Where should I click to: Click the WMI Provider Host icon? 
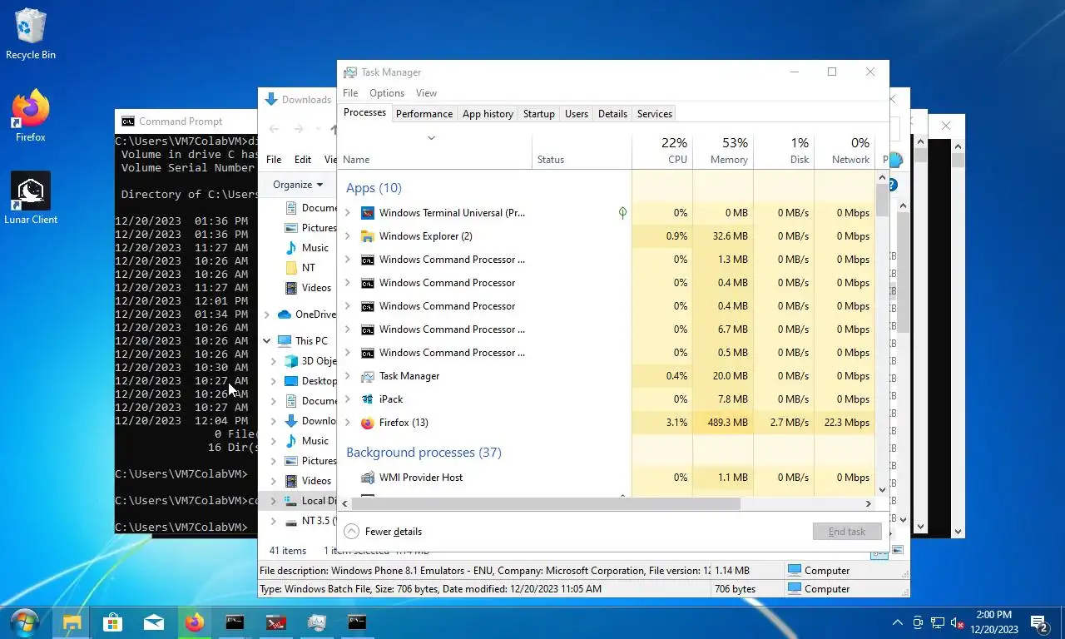[x=368, y=478]
